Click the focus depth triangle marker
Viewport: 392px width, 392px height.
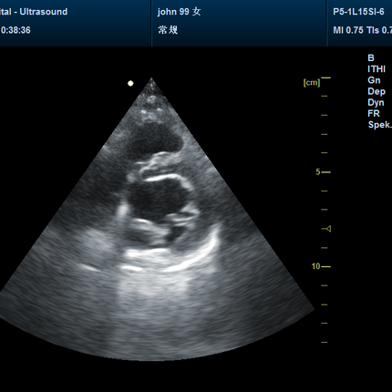328,229
